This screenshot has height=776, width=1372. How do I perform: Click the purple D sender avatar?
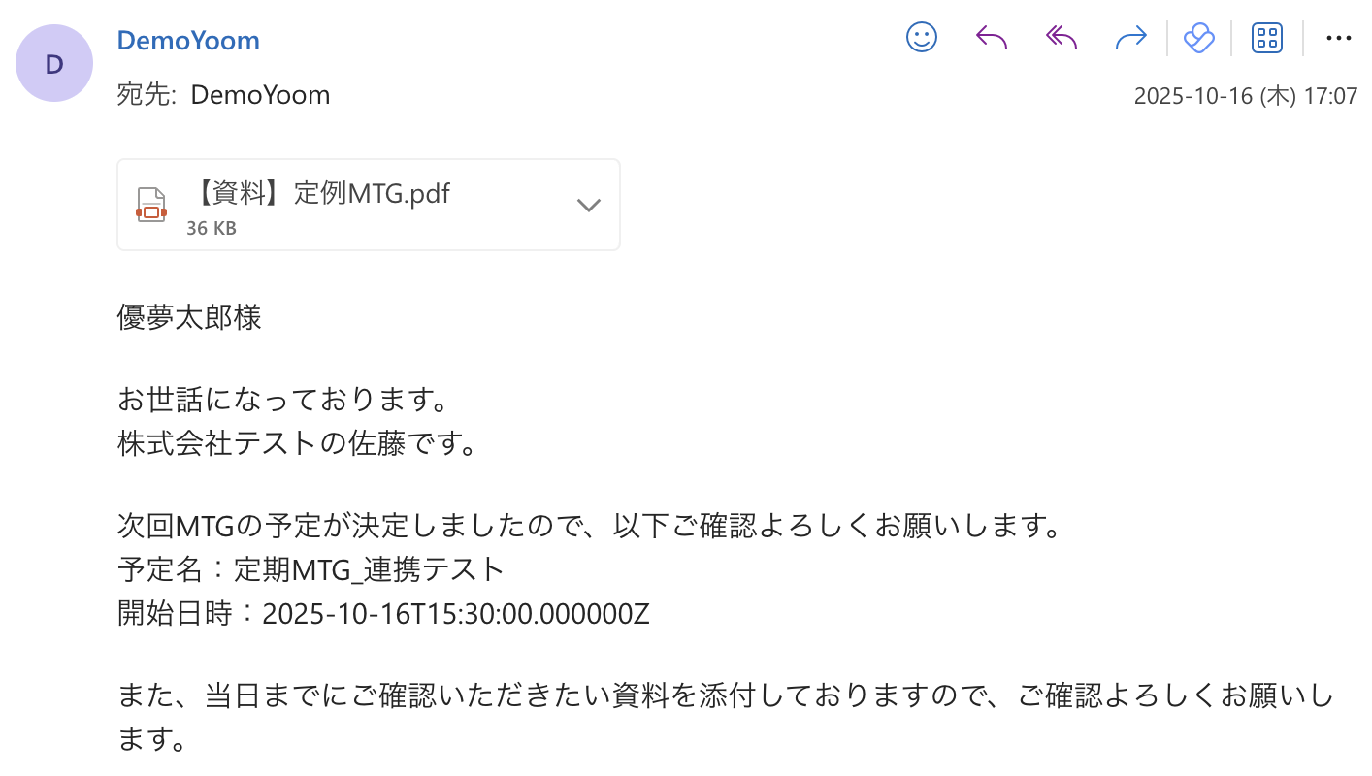point(54,64)
